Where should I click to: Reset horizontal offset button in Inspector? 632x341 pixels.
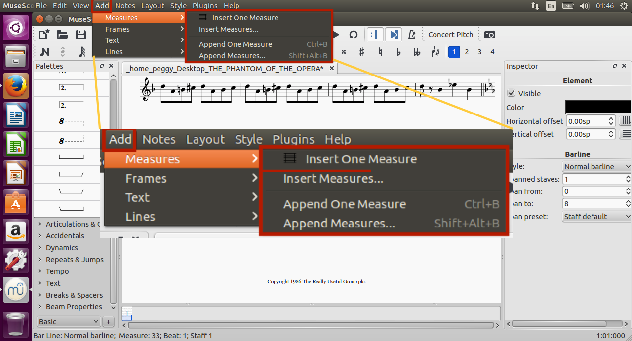tap(625, 121)
